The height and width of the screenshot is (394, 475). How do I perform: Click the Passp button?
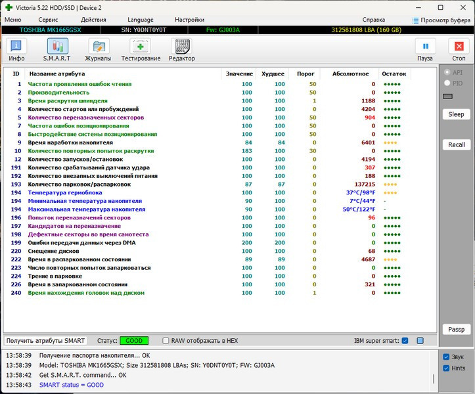pyautogui.click(x=456, y=329)
